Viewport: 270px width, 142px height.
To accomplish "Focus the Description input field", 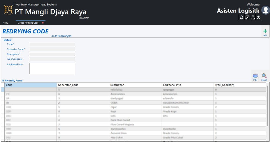I will tap(52, 54).
